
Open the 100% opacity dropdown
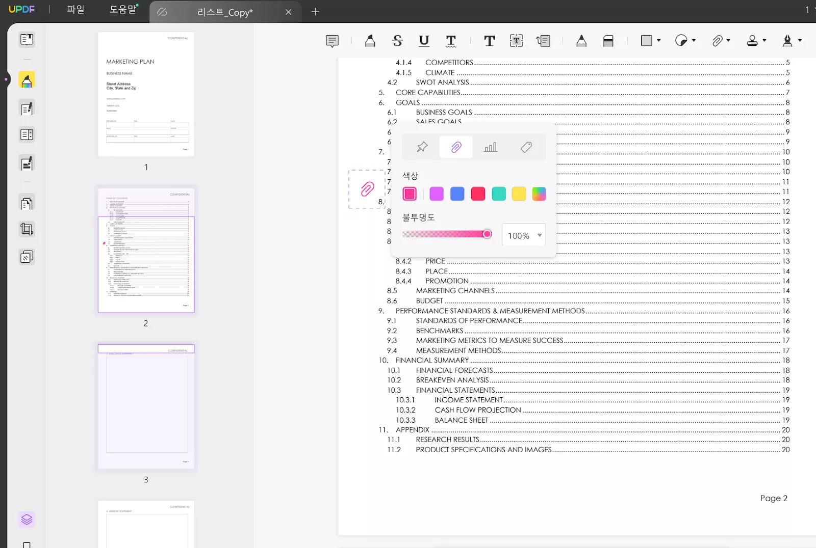click(524, 235)
